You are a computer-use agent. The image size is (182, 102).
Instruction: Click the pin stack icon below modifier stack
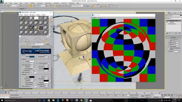(x=167, y=33)
